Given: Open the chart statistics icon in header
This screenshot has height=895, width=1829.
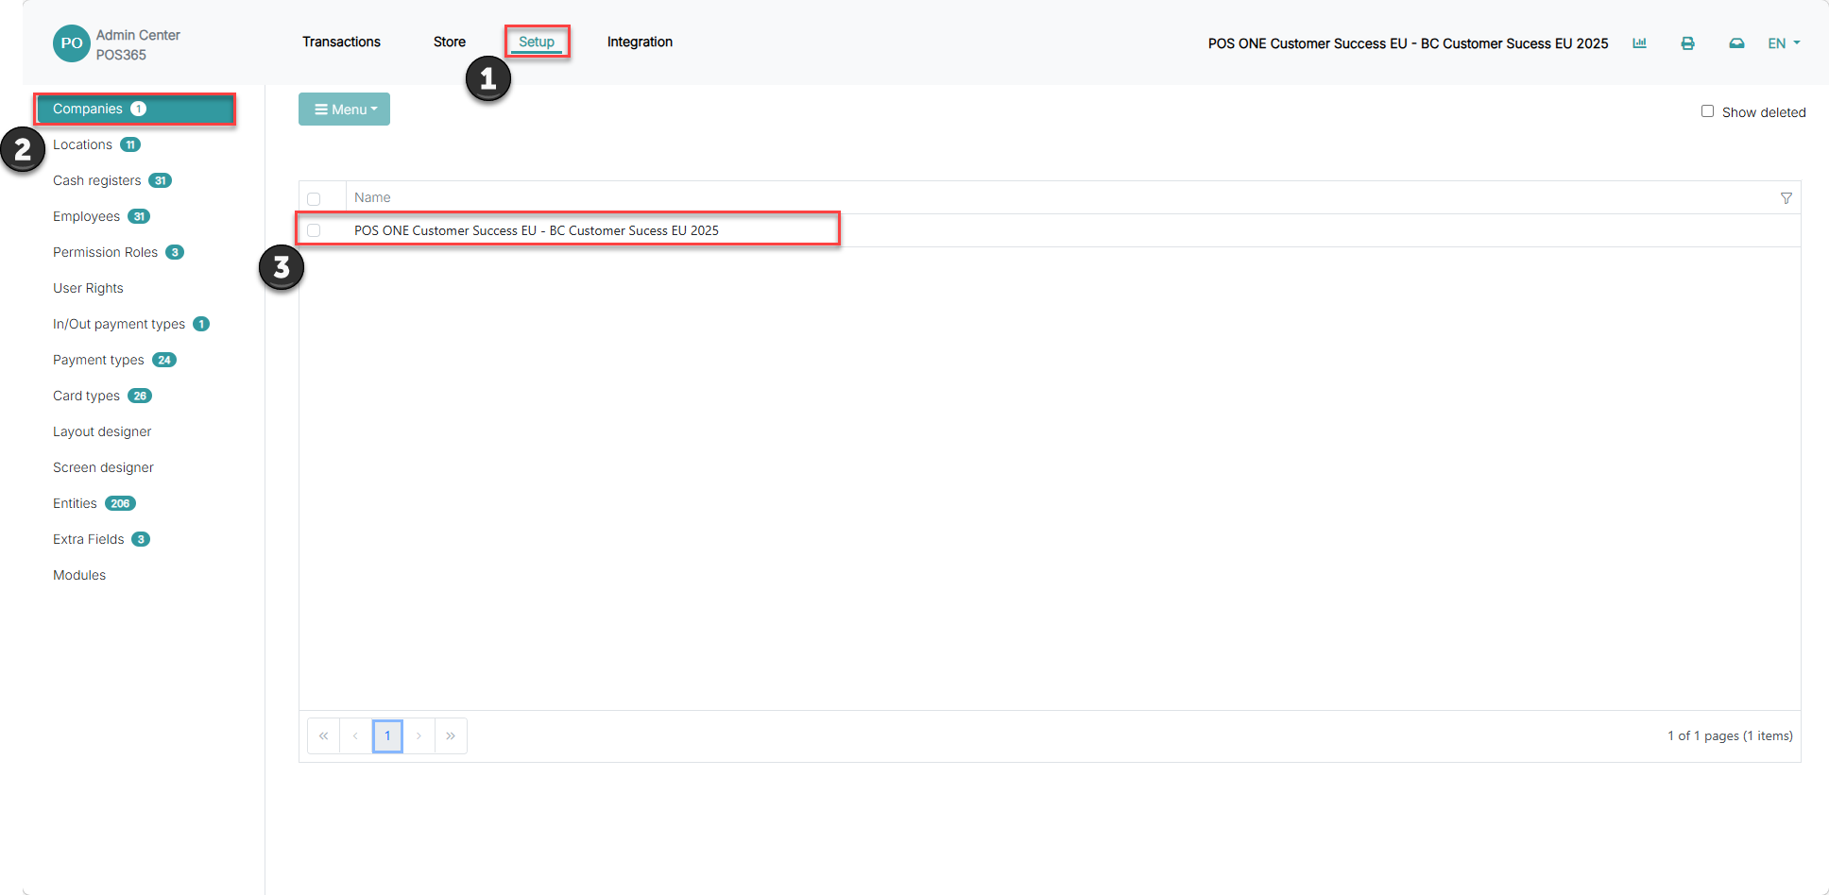Looking at the screenshot, I should [x=1639, y=43].
